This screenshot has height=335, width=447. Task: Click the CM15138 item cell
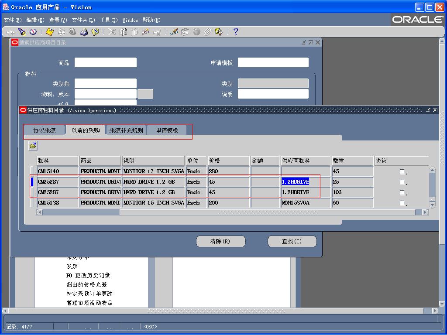[57, 203]
